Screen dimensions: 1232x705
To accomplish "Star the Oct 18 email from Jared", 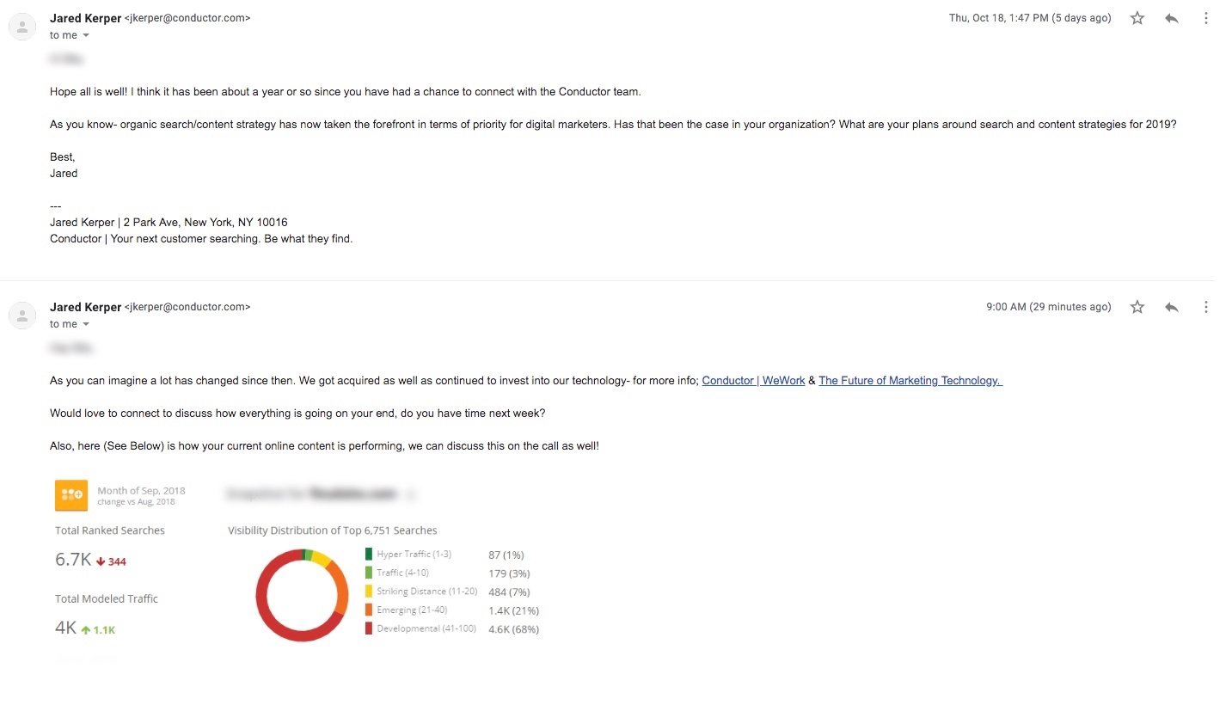I will pyautogui.click(x=1137, y=18).
